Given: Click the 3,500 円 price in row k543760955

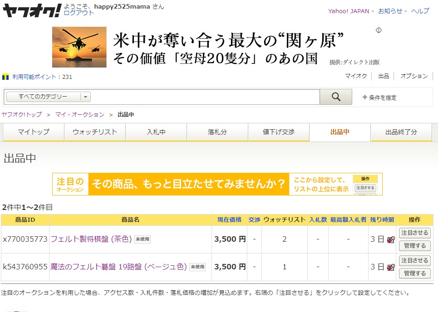Looking at the screenshot, I should click(x=230, y=267).
